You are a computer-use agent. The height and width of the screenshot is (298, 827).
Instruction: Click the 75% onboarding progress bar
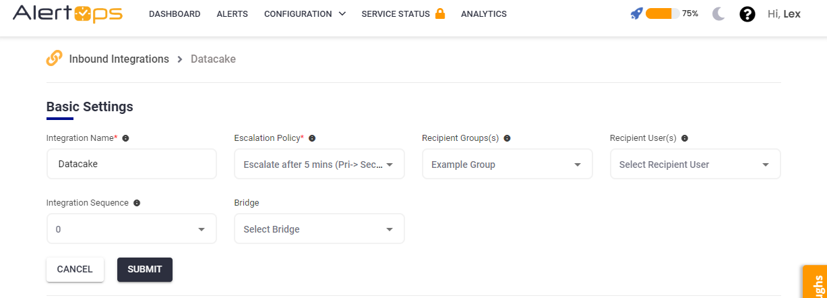click(662, 13)
